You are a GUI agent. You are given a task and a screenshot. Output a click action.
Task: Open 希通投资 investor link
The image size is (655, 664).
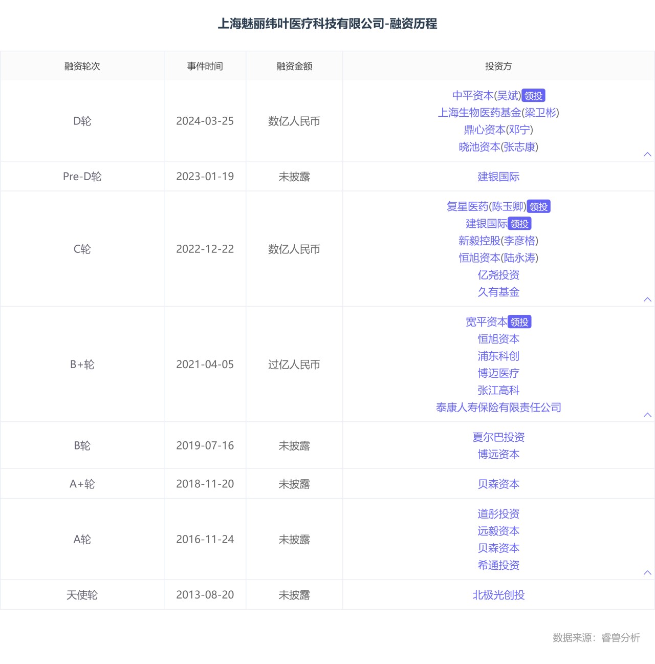point(498,565)
